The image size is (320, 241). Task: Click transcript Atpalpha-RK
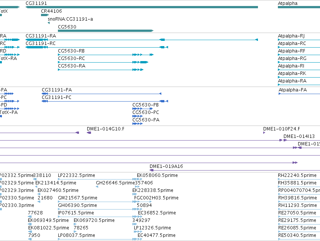coord(292,73)
